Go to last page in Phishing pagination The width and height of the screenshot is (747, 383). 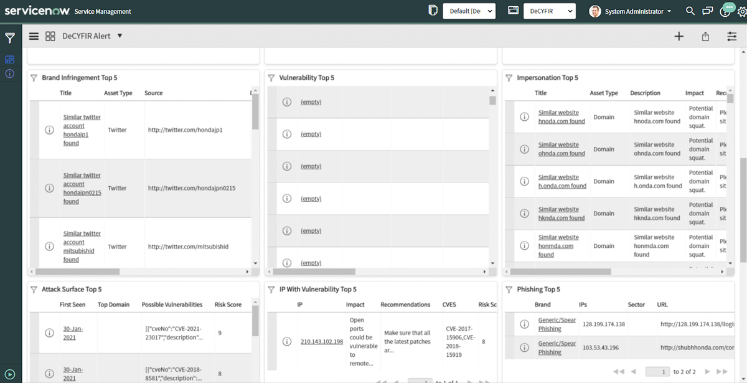(x=721, y=372)
